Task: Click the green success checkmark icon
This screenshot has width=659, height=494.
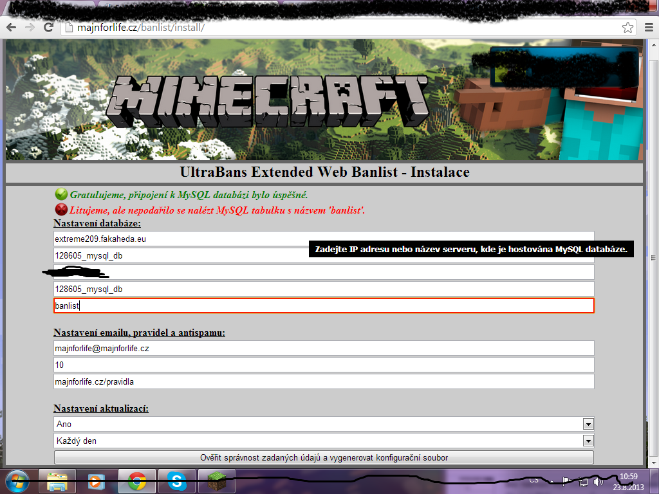Action: [61, 194]
